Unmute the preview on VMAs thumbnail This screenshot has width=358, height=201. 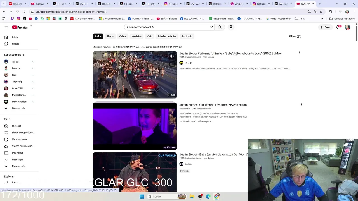click(x=172, y=56)
